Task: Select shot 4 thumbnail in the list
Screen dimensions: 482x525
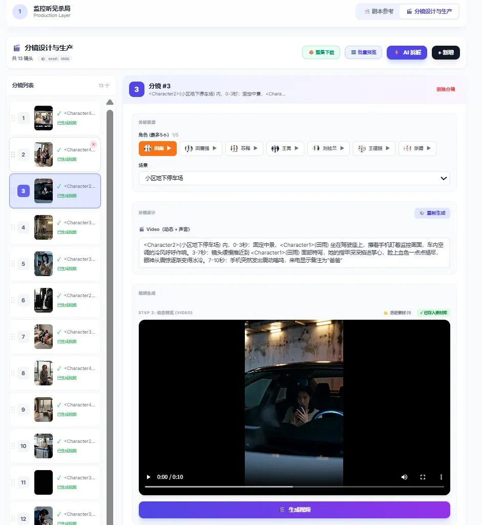Action: click(44, 227)
